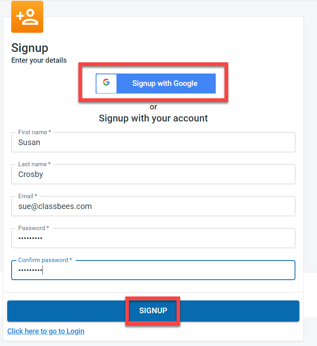Select the Password input box
This screenshot has height=346, width=317.
[153, 238]
